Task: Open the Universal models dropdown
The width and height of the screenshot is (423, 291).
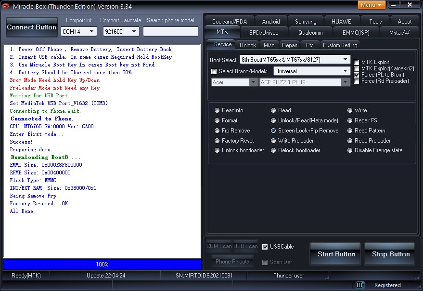Action: coord(312,71)
